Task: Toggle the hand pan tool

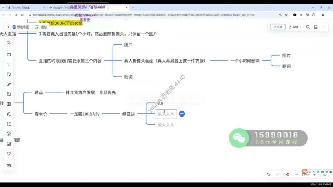Action: coord(288,174)
